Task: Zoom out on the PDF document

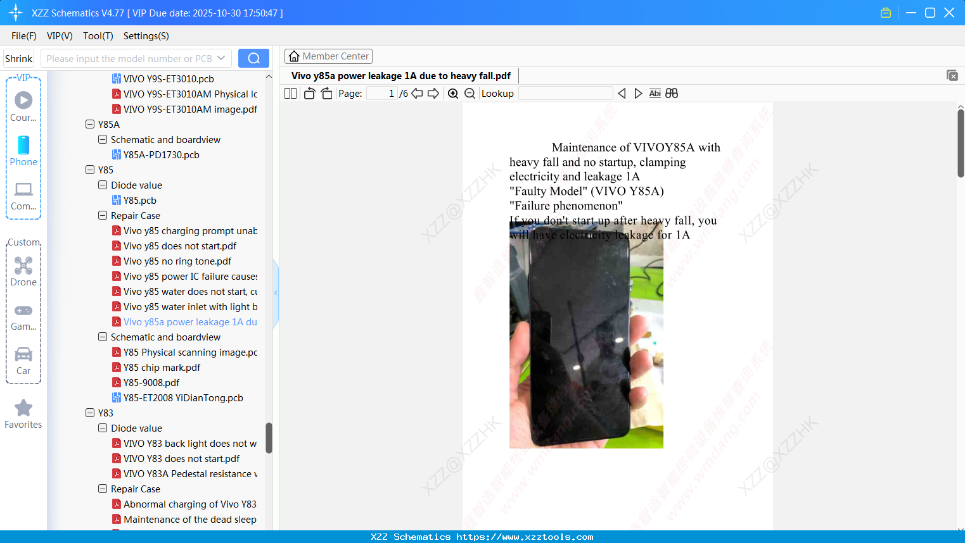Action: pos(470,93)
